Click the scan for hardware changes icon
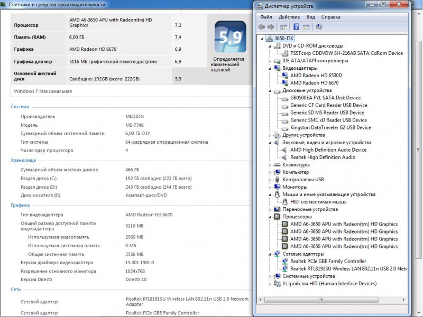Screen dimensions: 423x317 tap(319, 27)
